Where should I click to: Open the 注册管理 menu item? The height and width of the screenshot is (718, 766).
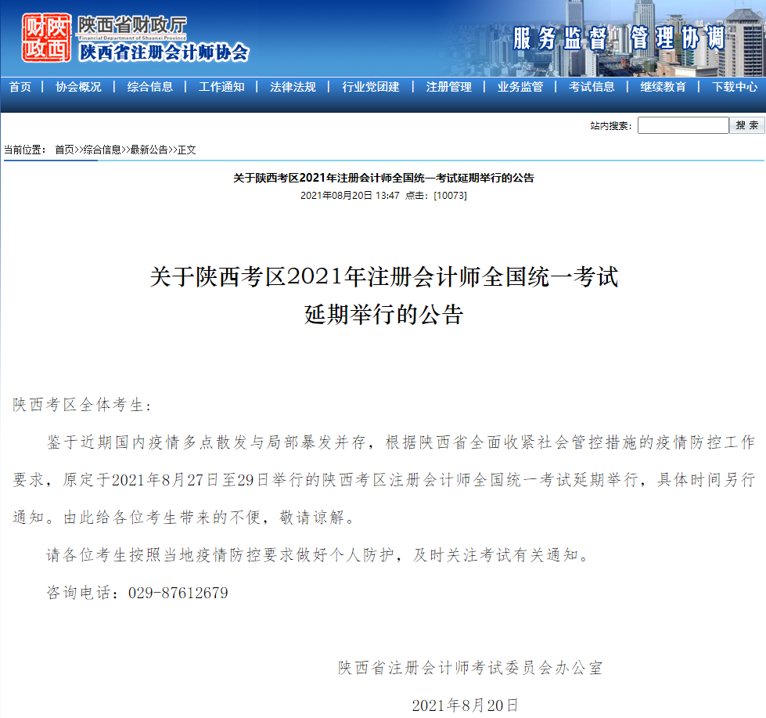(449, 87)
